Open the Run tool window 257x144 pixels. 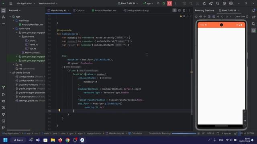point(3,94)
